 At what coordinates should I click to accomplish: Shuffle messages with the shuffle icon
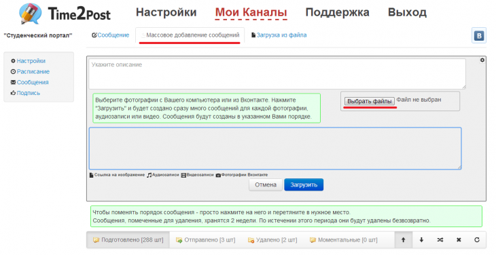(x=440, y=240)
